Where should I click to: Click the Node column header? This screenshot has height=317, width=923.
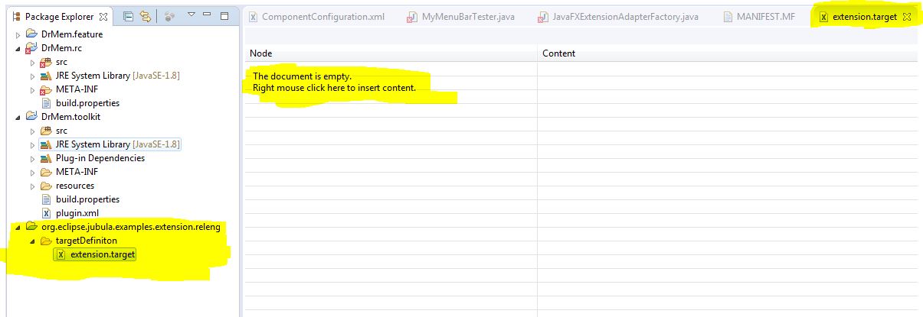click(391, 53)
